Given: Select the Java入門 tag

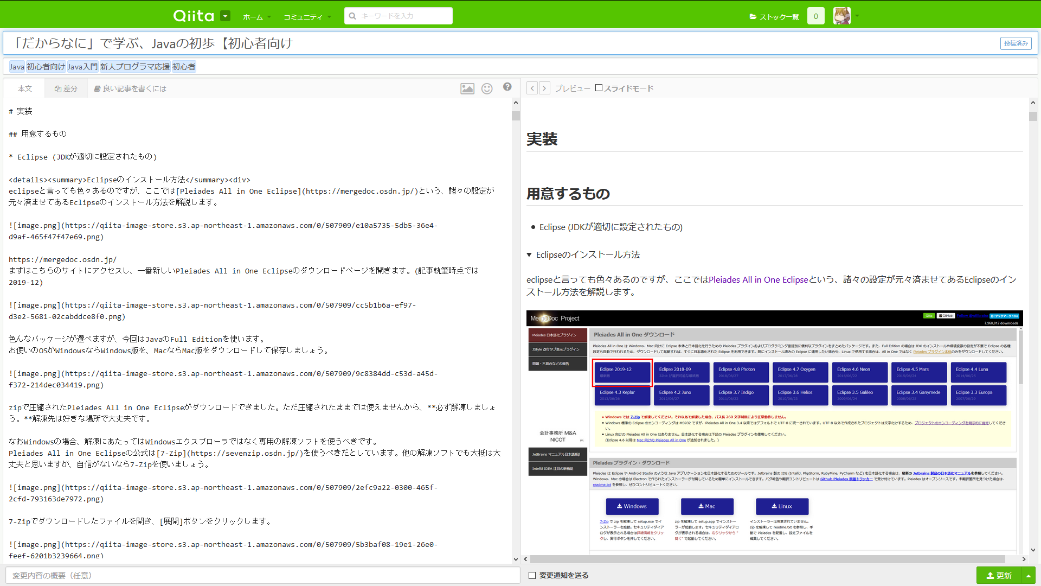Looking at the screenshot, I should (82, 67).
